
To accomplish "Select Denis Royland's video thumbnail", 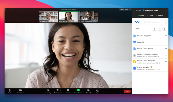I will [x=88, y=17].
